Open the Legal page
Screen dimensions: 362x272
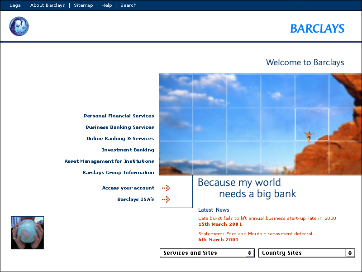(x=15, y=5)
